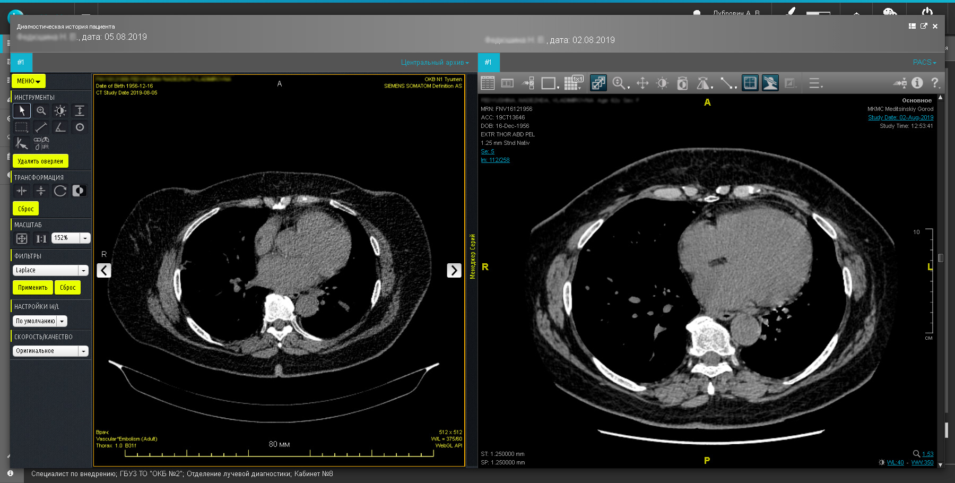Select the rectangular region selection tool
This screenshot has width=955, height=483.
pyautogui.click(x=21, y=127)
